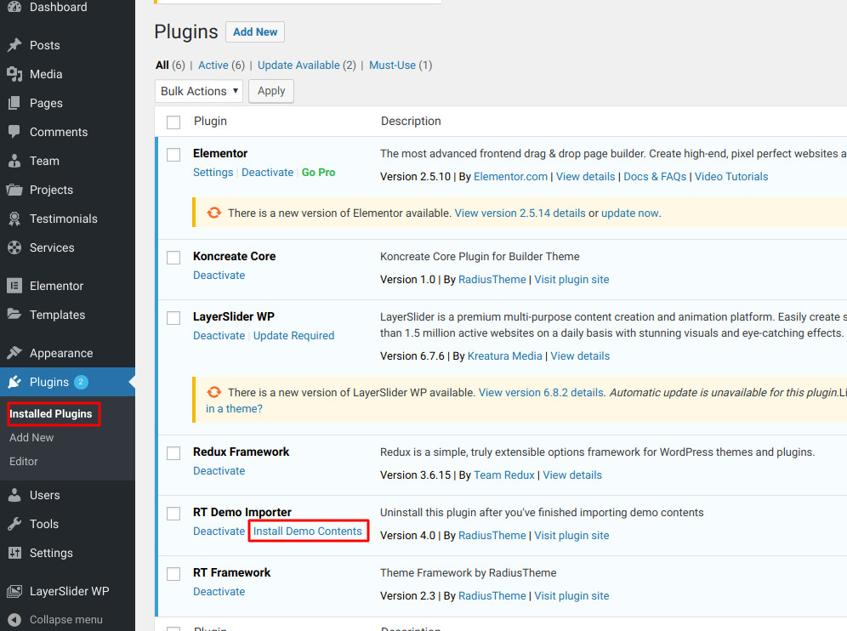Screen dimensions: 847x631
Task: Click the Install Demo Contents link
Action: 307,531
